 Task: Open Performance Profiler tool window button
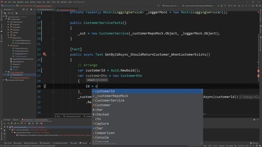(60, 143)
